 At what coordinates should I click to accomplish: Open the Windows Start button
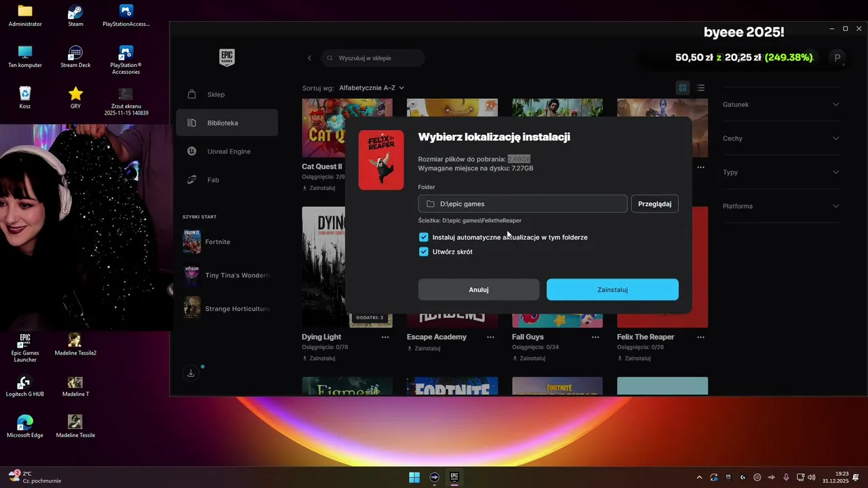pos(414,477)
